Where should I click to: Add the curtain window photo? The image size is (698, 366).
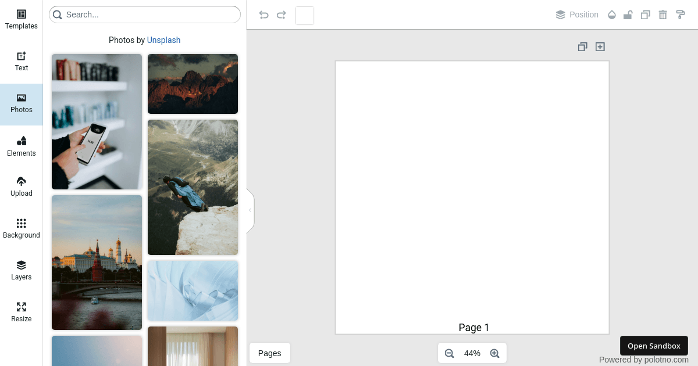pos(193,346)
